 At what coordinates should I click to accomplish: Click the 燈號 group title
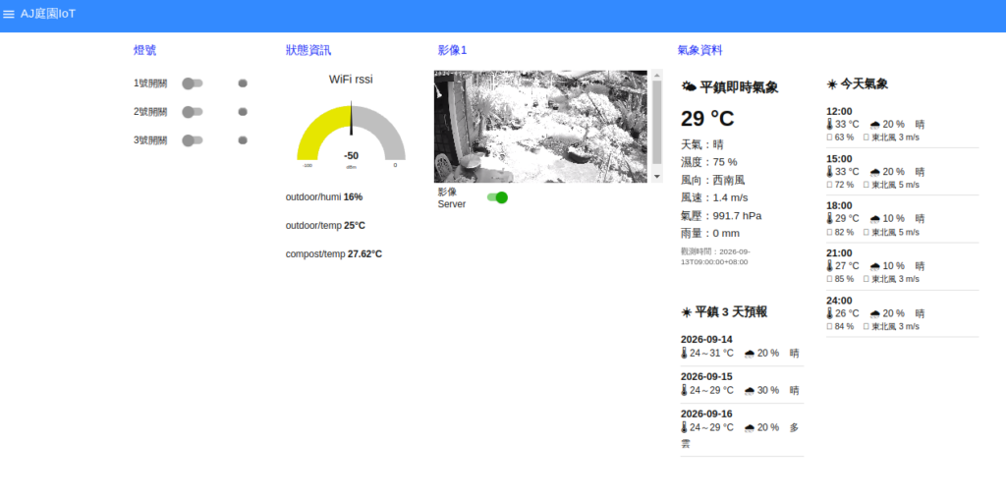145,51
